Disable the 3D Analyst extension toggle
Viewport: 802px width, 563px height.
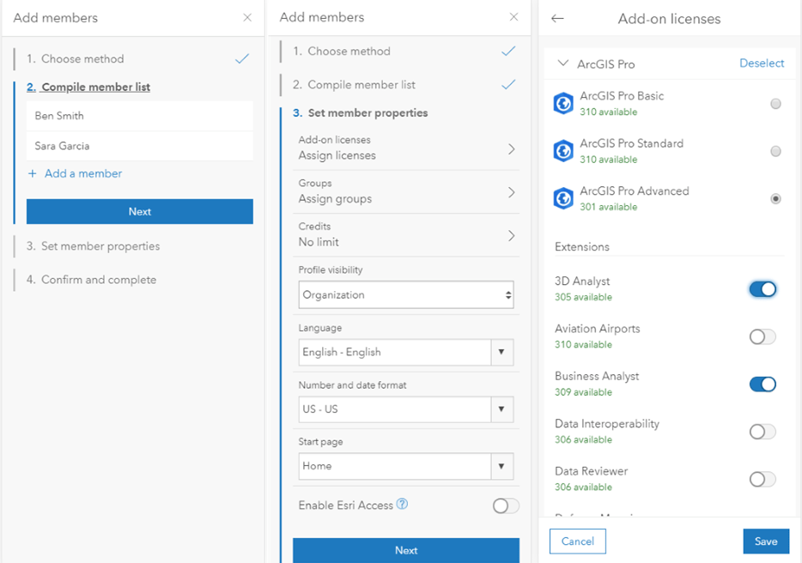point(762,289)
